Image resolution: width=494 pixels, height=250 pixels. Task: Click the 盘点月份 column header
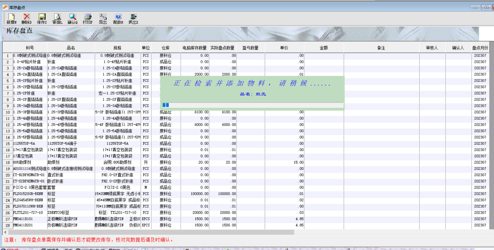pos(480,48)
